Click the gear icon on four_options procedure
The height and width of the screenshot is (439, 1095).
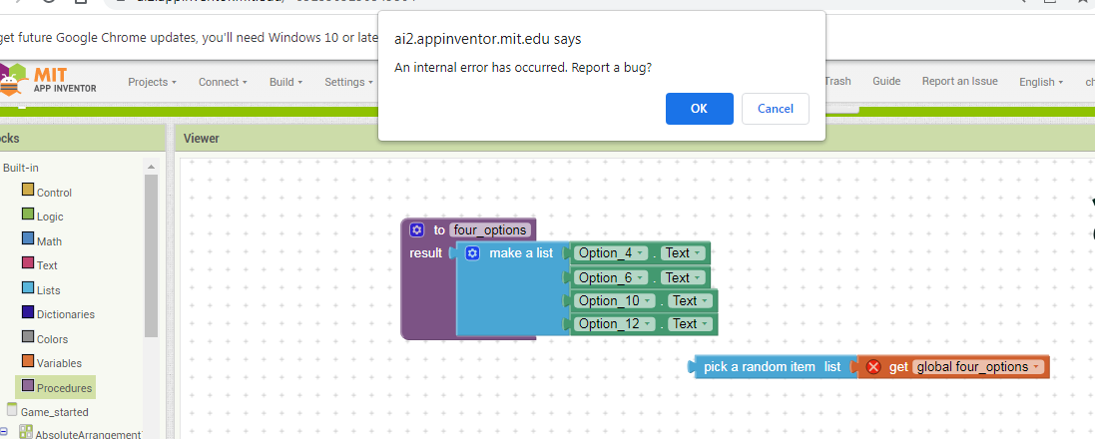417,230
